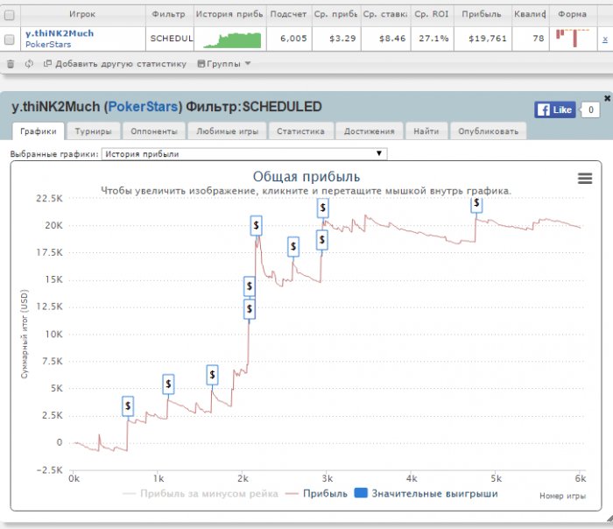Open the Группы dropdown
Screen dimensions: 613x529
tap(223, 64)
